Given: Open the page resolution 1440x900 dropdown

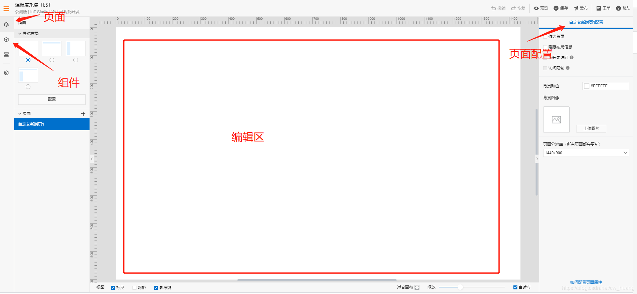Looking at the screenshot, I should tap(586, 153).
